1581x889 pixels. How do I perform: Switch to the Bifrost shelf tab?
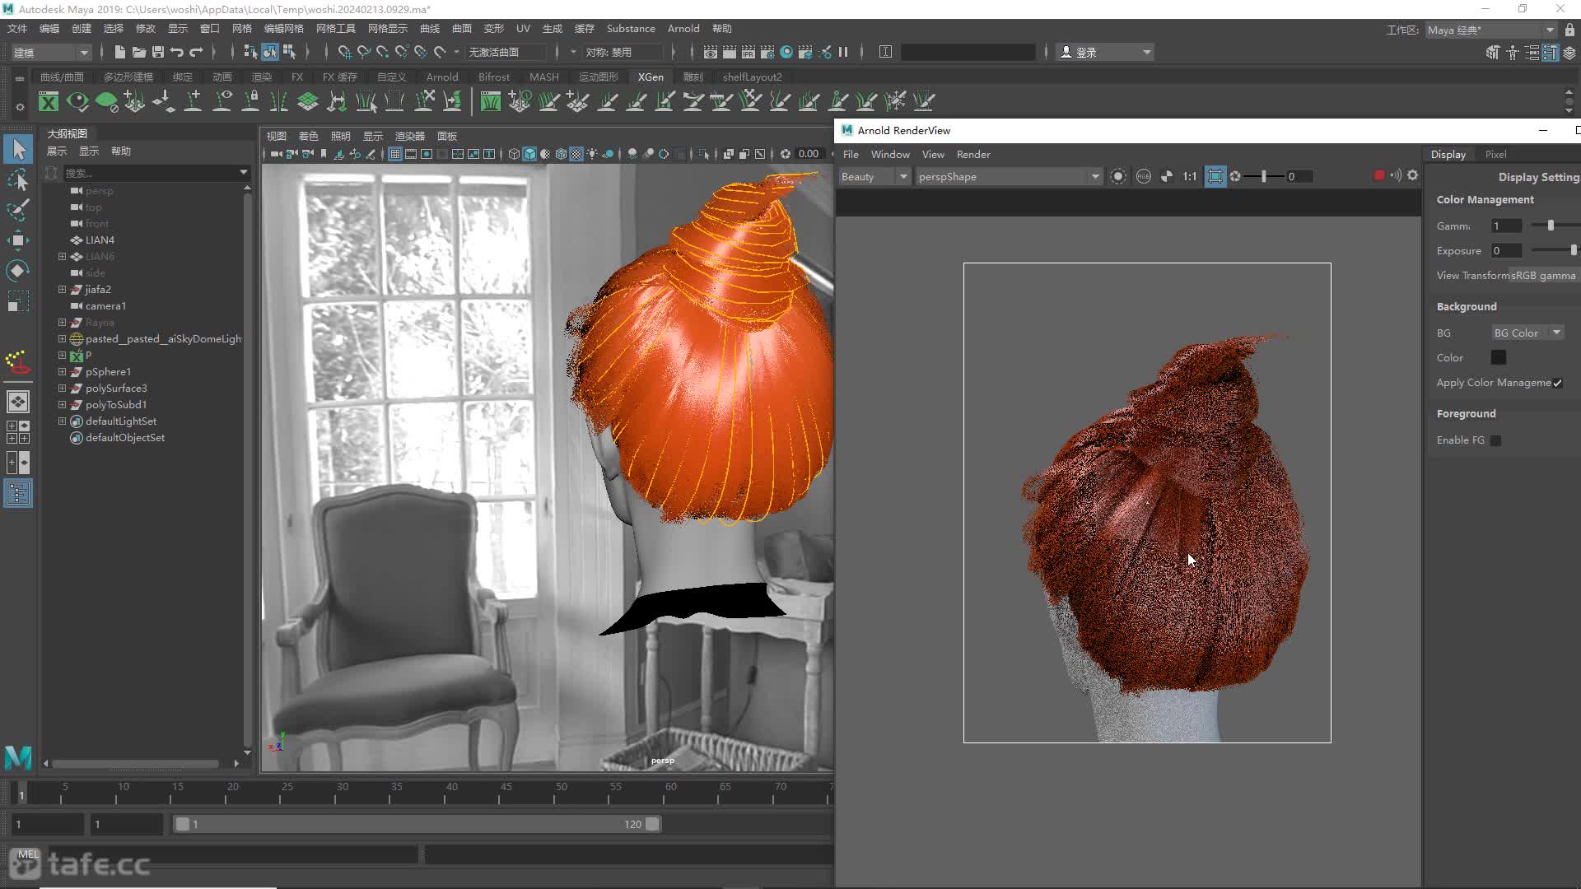[x=494, y=77]
